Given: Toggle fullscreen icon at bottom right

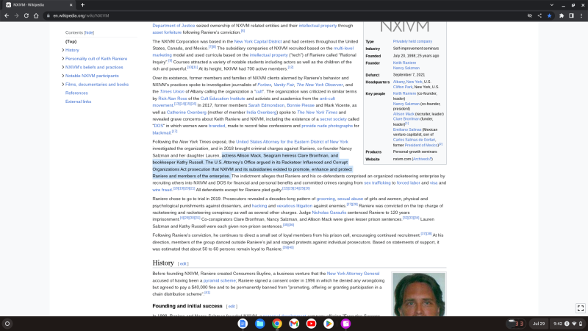Looking at the screenshot, I should click(581, 308).
